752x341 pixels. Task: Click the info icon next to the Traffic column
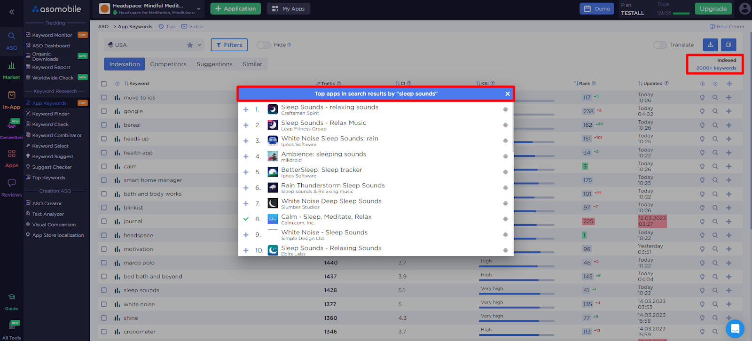(339, 84)
